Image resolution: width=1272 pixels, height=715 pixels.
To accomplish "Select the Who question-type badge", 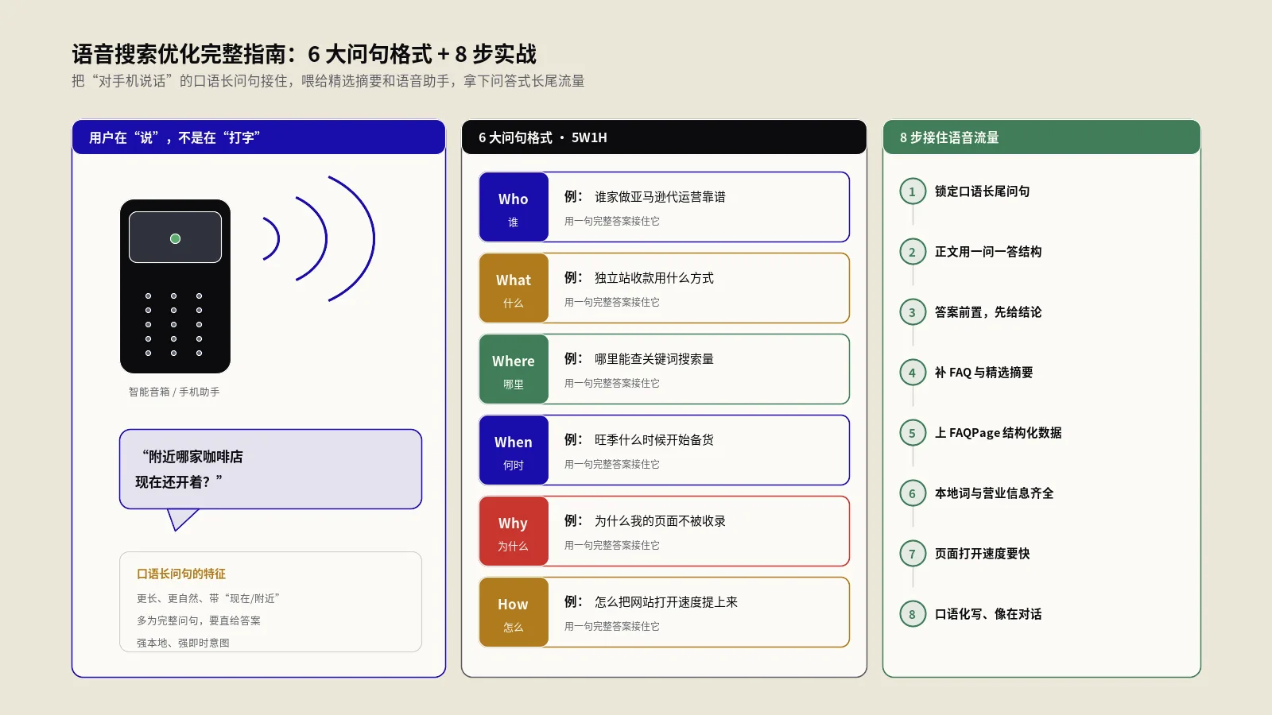I will [514, 207].
